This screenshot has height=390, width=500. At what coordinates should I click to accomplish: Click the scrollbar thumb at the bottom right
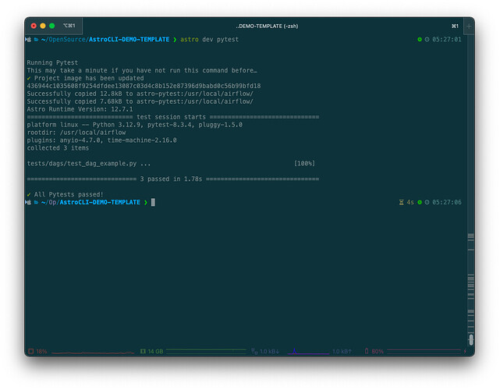coord(471,339)
